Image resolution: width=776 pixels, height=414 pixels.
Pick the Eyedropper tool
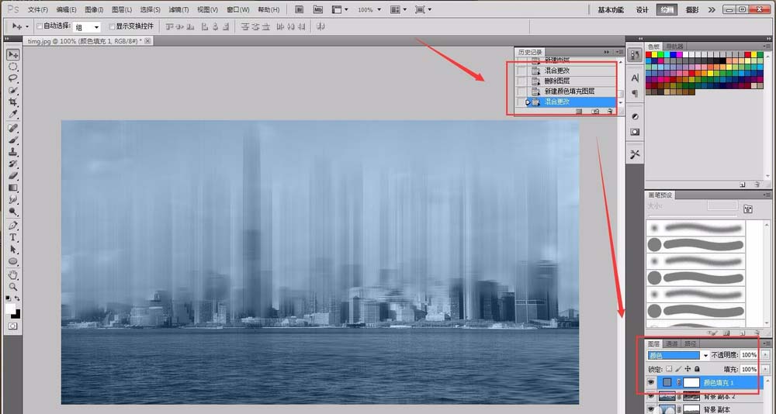point(13,115)
